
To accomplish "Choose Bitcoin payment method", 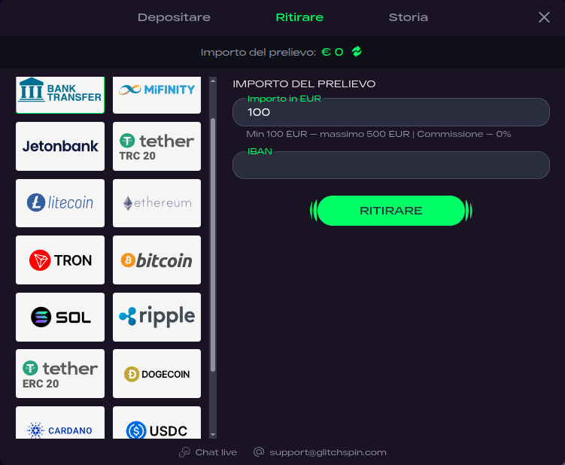I will pyautogui.click(x=156, y=260).
